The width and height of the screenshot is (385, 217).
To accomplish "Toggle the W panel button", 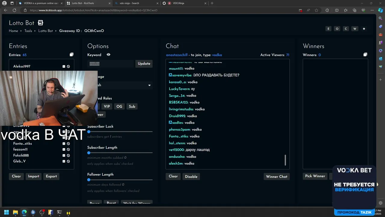I will pos(355,29).
